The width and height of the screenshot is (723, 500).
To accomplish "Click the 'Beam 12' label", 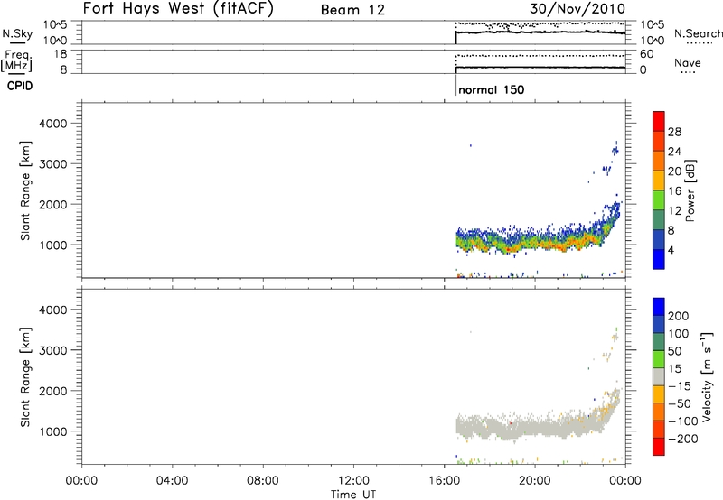I will tap(352, 10).
